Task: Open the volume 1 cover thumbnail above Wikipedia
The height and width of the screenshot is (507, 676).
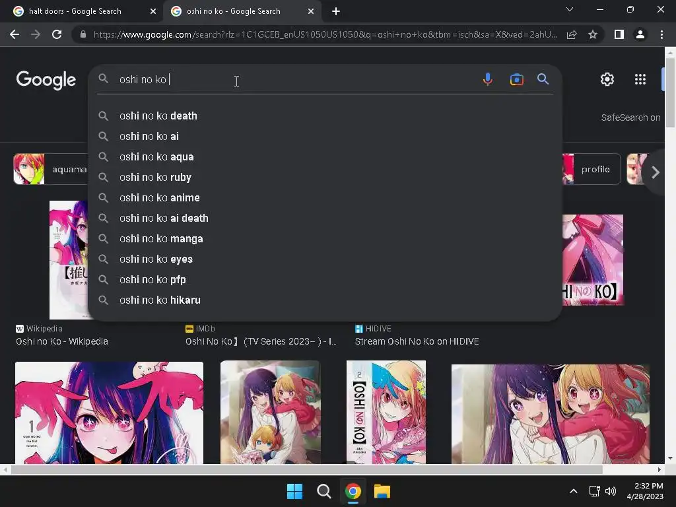Action: (69, 260)
